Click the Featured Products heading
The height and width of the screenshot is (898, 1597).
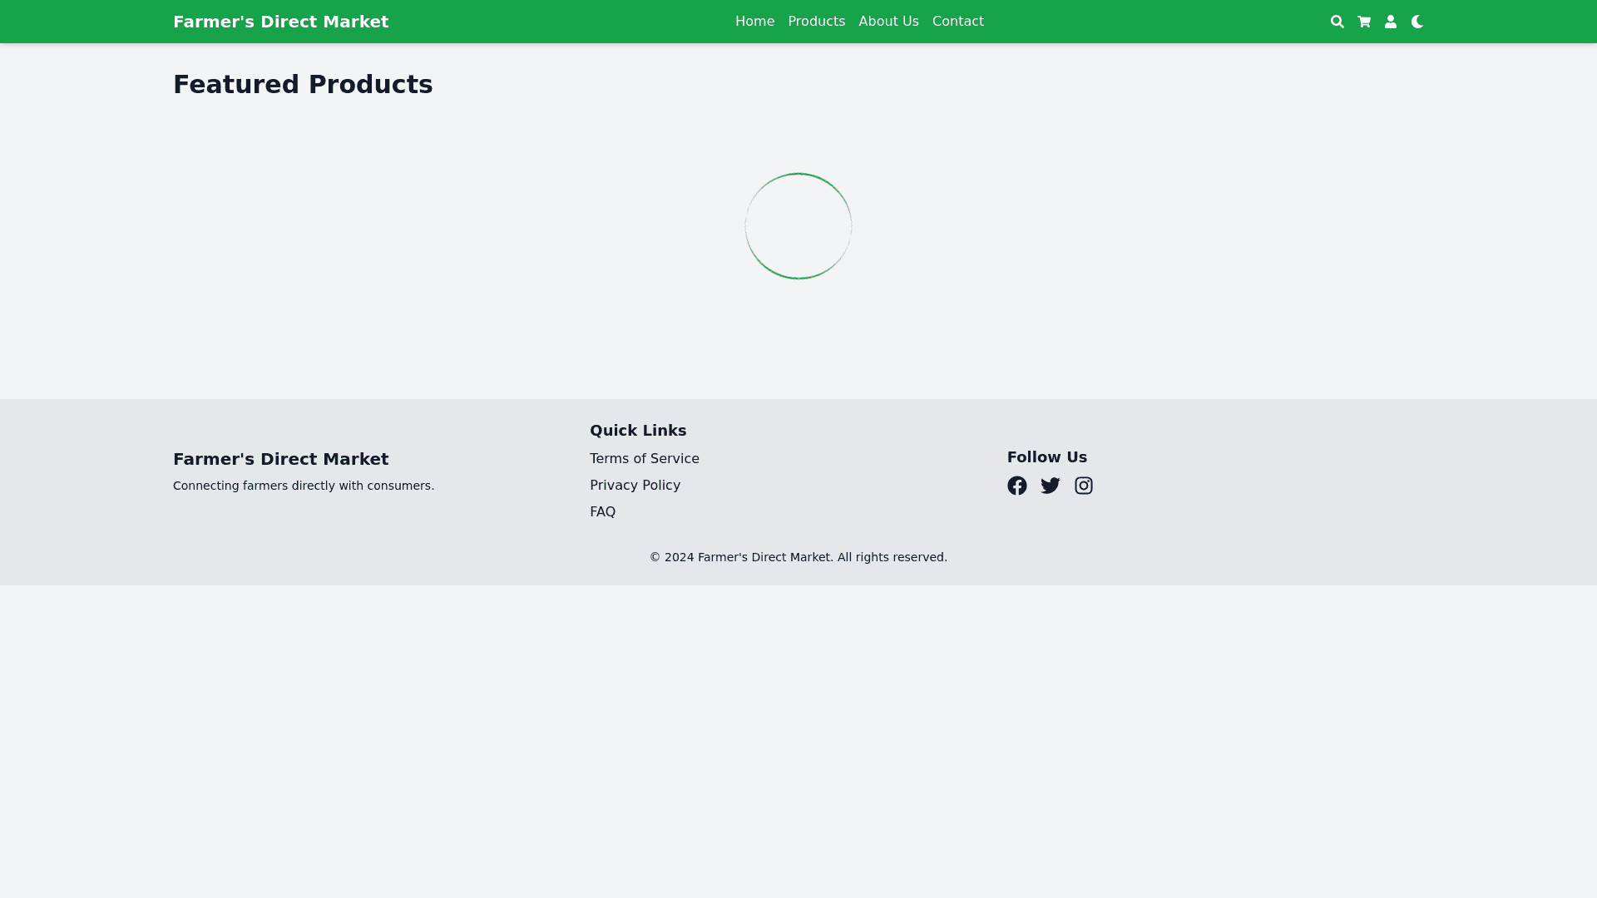coord(303,85)
